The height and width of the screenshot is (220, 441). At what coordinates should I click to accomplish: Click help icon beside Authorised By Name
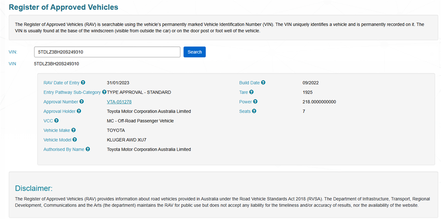point(88,149)
